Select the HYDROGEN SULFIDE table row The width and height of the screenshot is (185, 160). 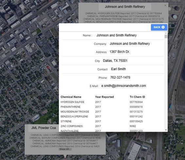click(x=112, y=102)
